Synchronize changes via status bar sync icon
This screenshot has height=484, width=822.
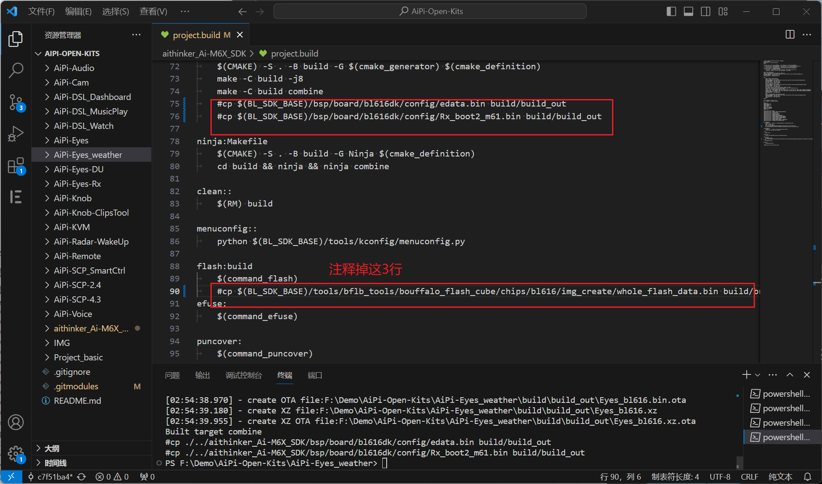tap(82, 477)
